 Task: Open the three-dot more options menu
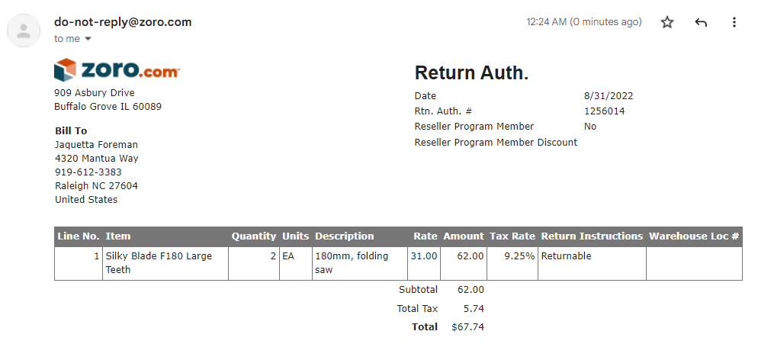[734, 22]
